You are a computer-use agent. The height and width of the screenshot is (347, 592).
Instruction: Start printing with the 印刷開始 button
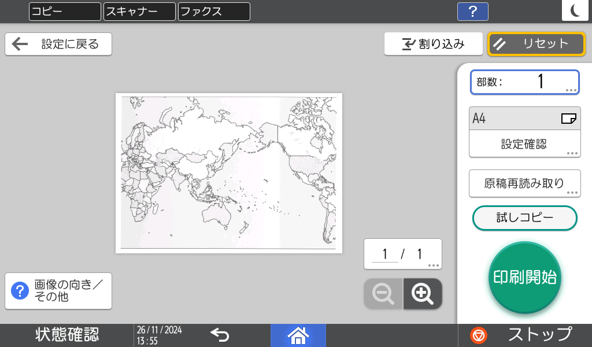click(x=524, y=278)
